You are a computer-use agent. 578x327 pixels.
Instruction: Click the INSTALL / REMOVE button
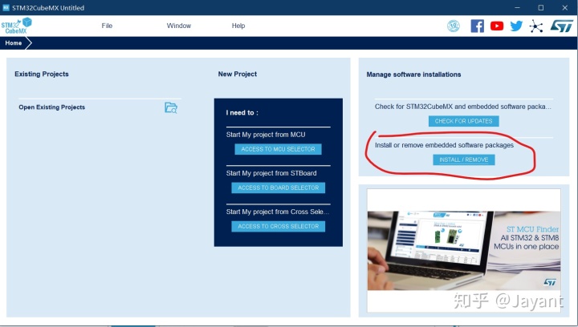tap(464, 159)
